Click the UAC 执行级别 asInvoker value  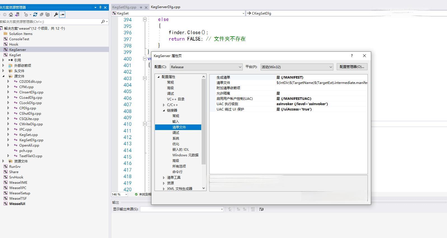[x=302, y=104]
